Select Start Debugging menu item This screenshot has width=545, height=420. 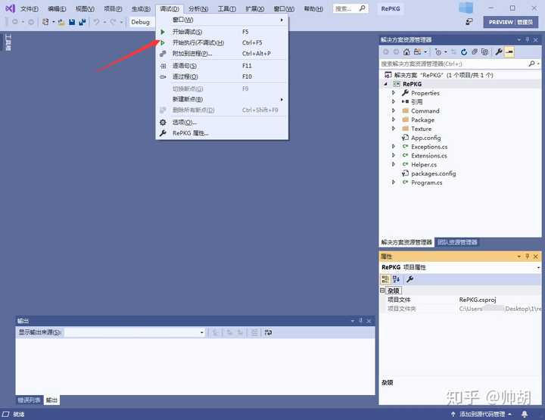tap(222, 32)
